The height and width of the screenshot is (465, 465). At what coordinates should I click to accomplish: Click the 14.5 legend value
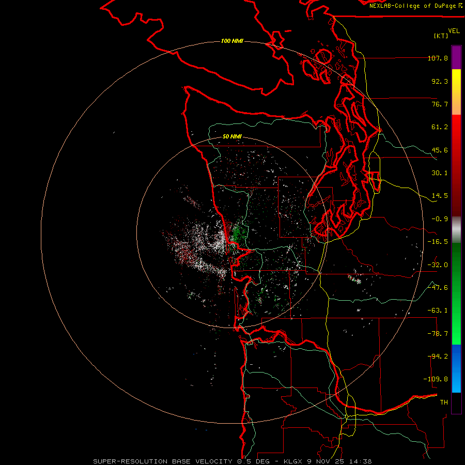coord(440,196)
